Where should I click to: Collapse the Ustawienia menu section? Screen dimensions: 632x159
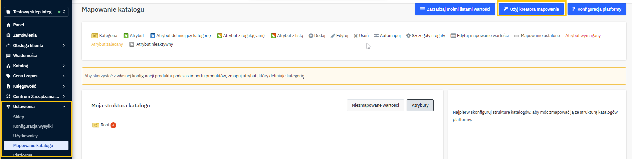click(x=64, y=107)
